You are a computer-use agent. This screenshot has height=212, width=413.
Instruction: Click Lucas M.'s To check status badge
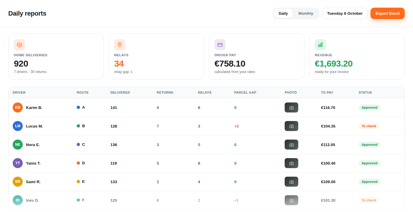(x=369, y=126)
